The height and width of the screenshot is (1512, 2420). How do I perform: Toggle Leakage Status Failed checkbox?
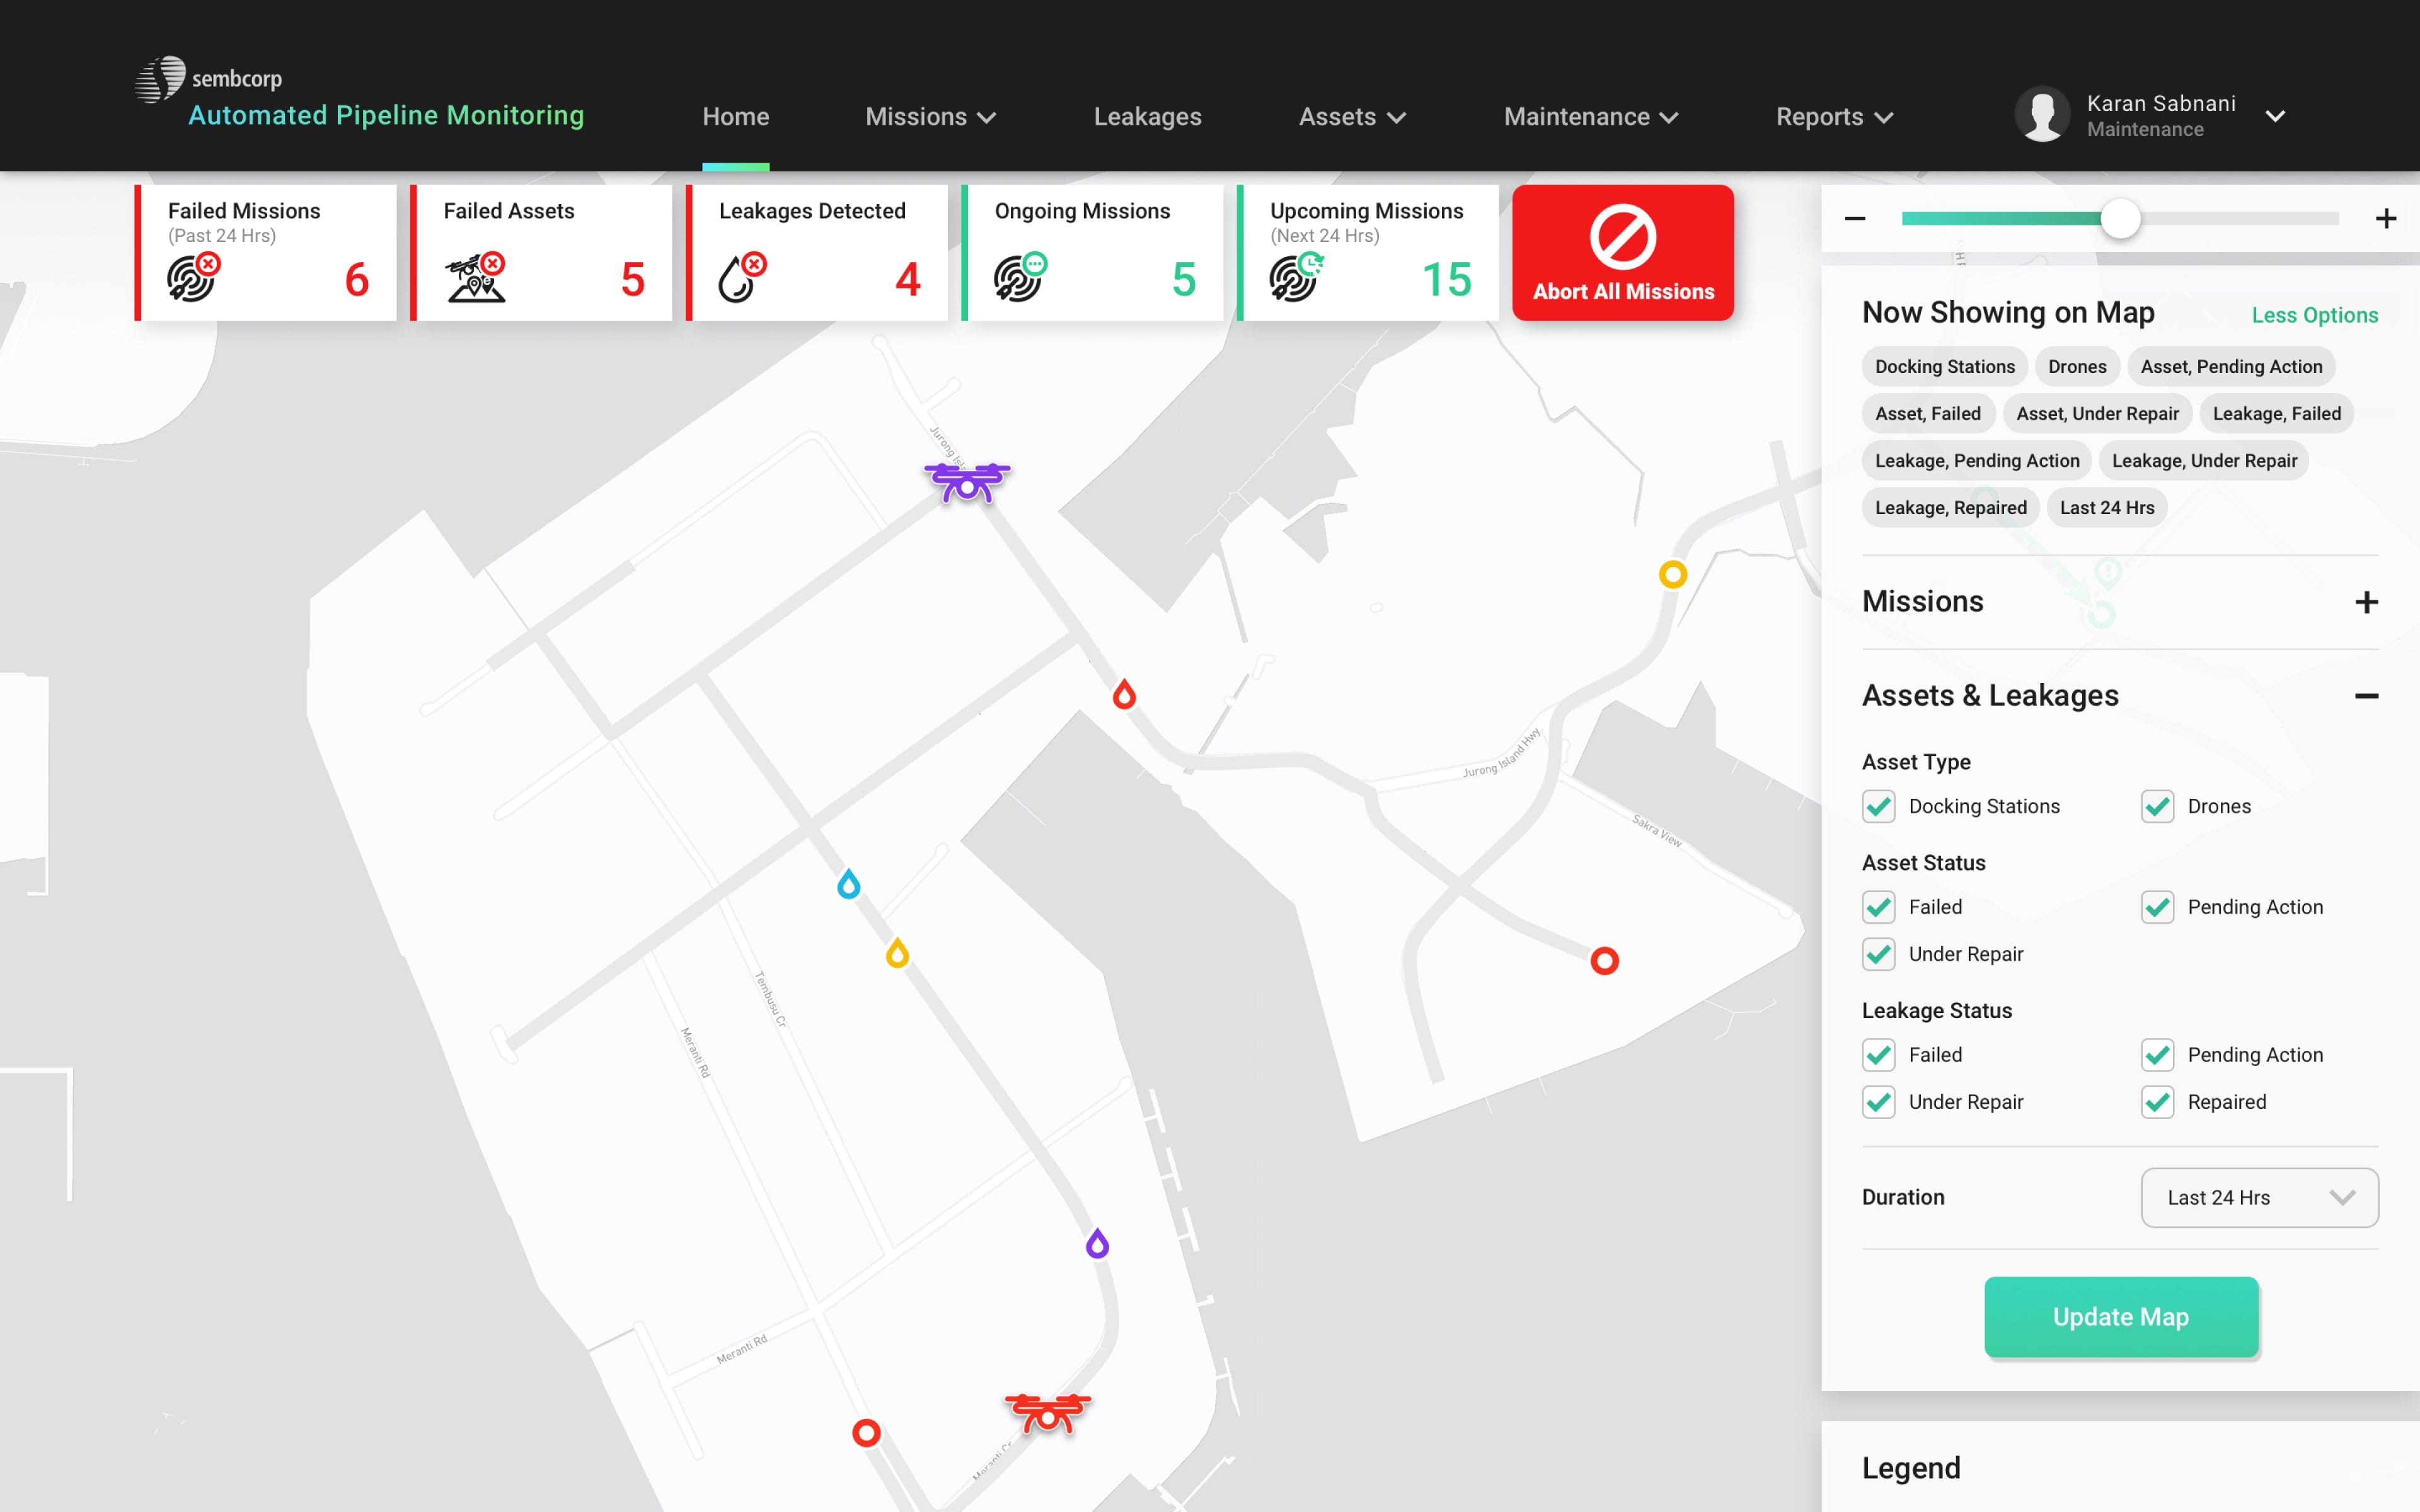(x=1879, y=1055)
